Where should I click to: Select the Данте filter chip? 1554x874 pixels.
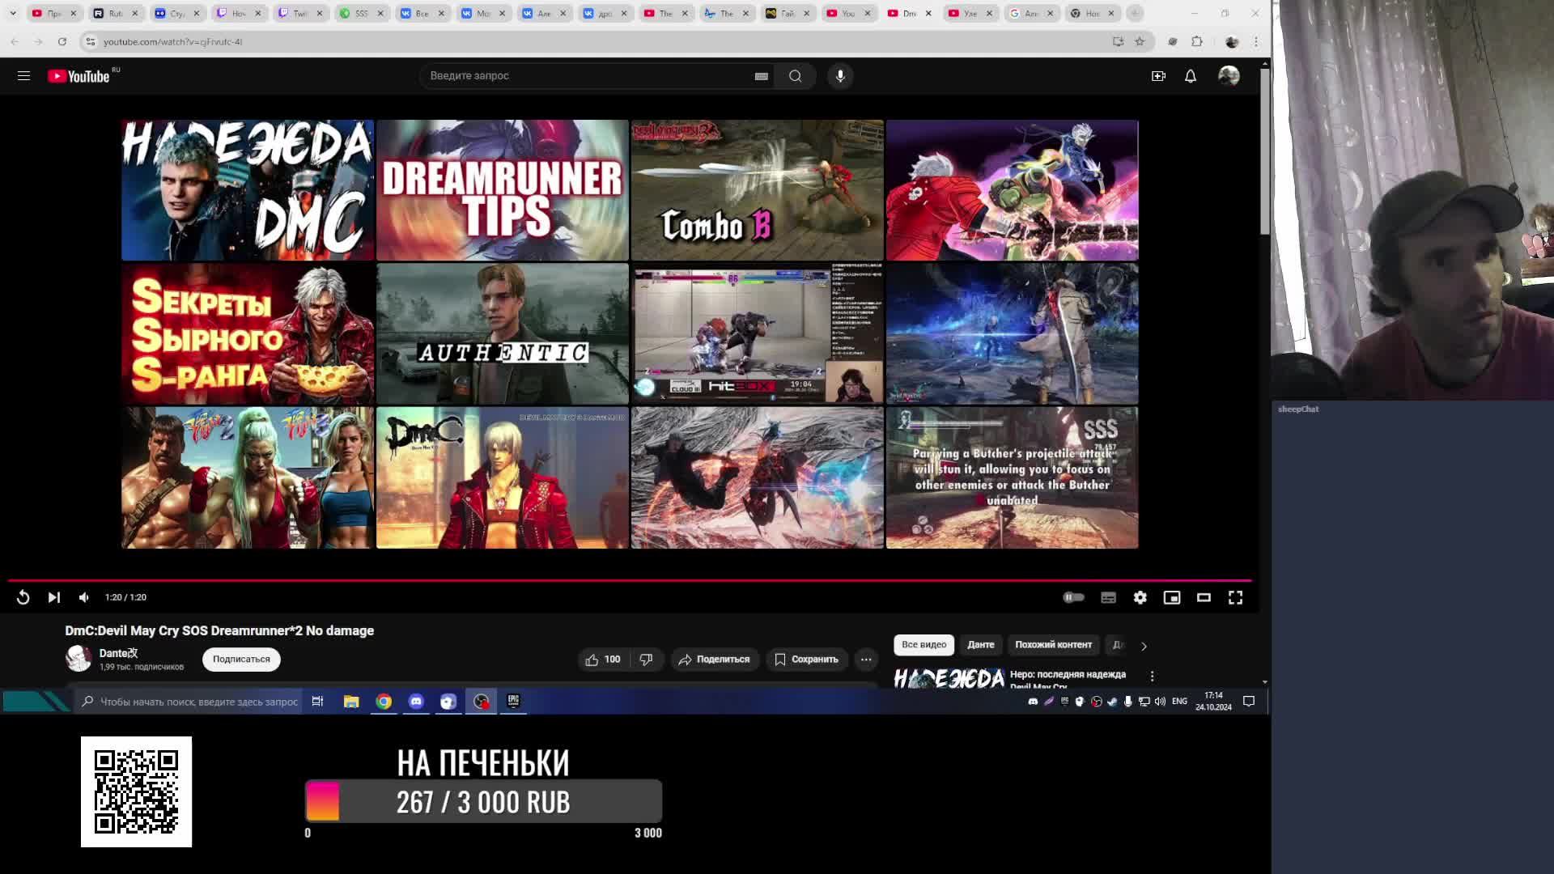tap(980, 645)
